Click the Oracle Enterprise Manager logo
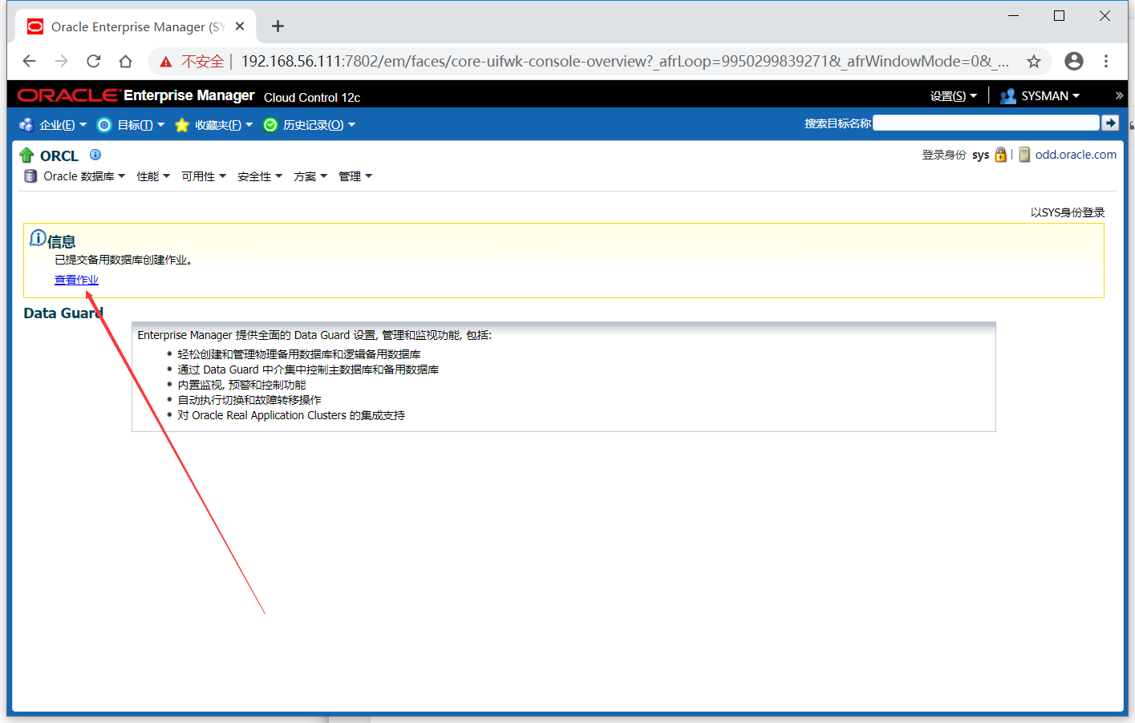The image size is (1135, 723). click(136, 95)
